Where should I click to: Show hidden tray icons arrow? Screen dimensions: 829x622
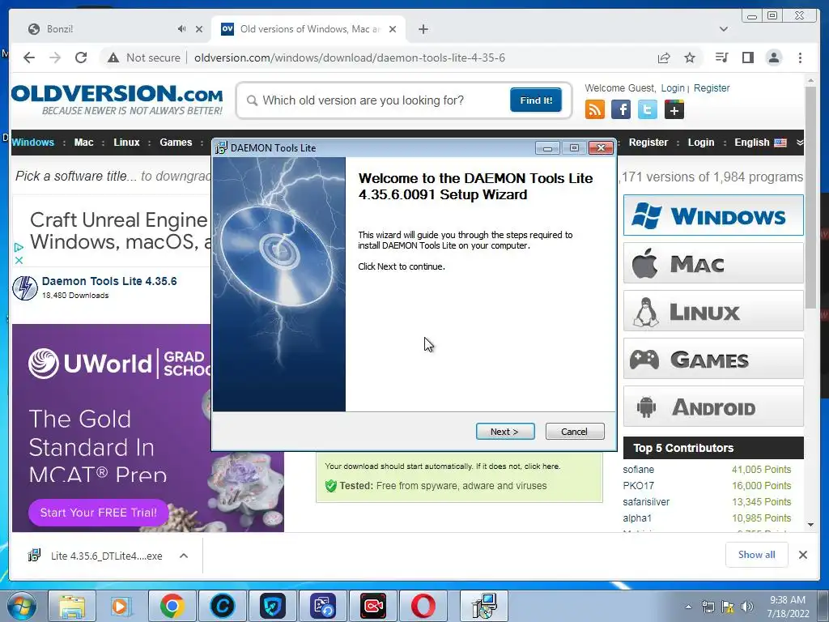pos(688,607)
